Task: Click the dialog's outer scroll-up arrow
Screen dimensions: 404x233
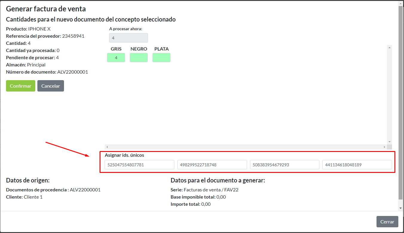Action: coord(401,3)
